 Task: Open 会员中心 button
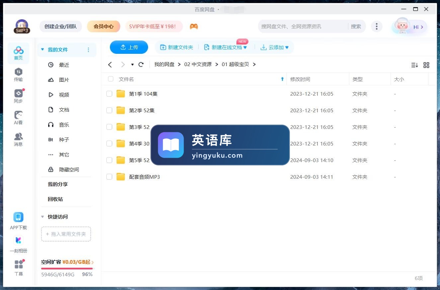point(104,27)
